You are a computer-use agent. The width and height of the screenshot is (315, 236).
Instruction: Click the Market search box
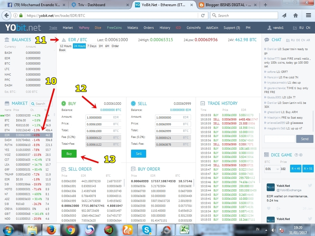pyautogui.click(x=42, y=104)
